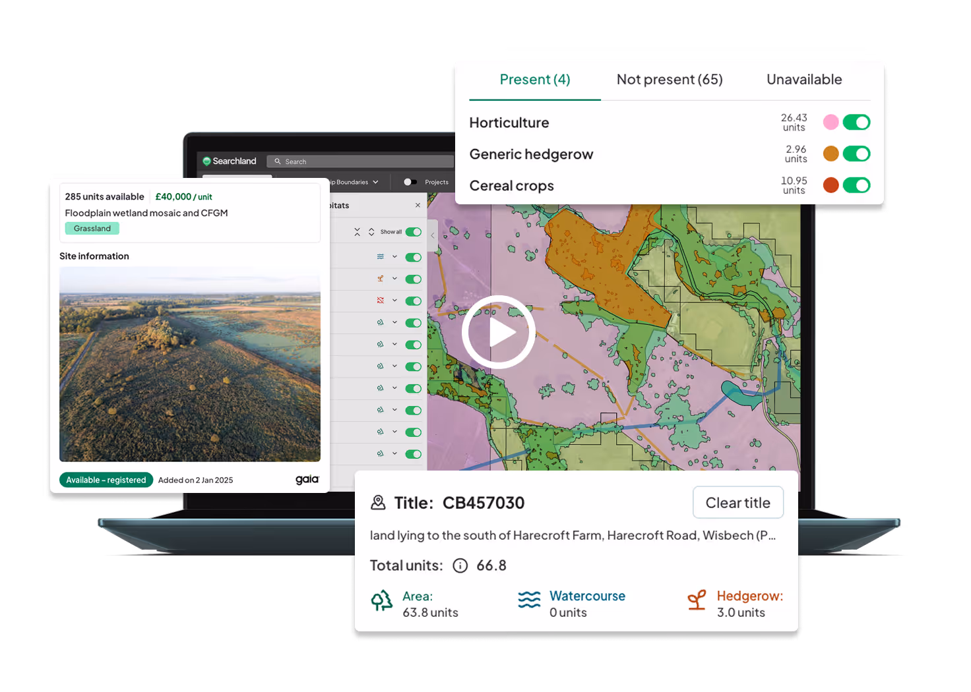Screen dimensions: 971x692
Task: Click the magnifier icon in search bar
Action: [x=278, y=161]
